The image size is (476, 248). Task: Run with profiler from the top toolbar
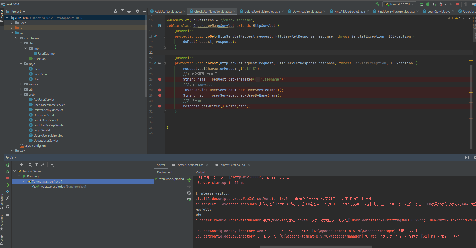tap(441, 4)
